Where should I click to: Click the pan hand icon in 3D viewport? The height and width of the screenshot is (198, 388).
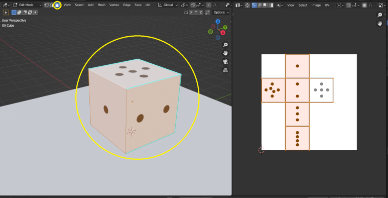225,53
